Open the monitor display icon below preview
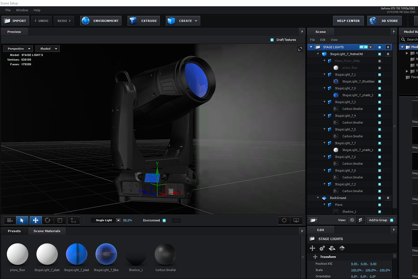 click(296, 220)
